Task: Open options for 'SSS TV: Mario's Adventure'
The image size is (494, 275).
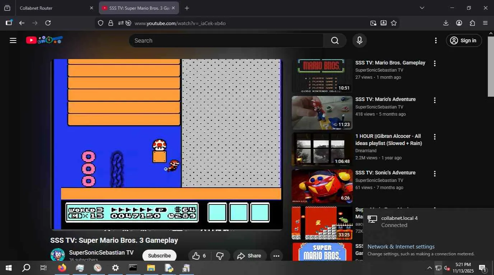Action: coord(435,100)
